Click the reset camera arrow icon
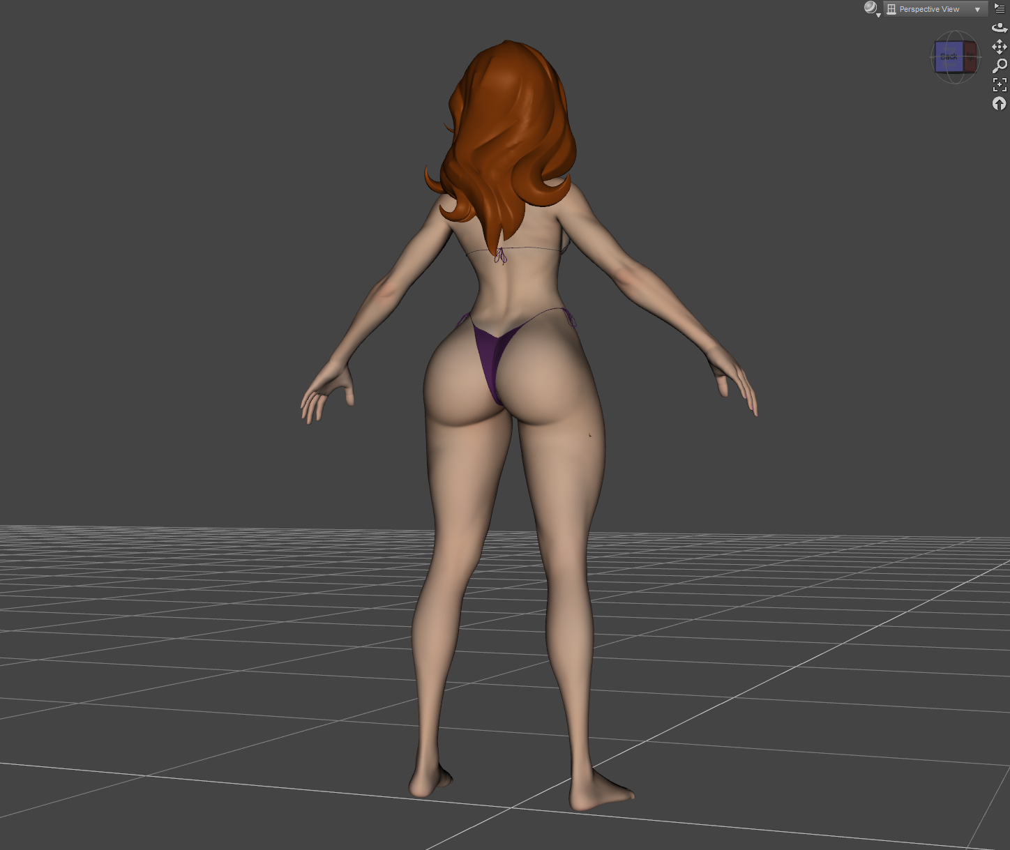Screen dimensions: 1010x850 pos(1000,104)
